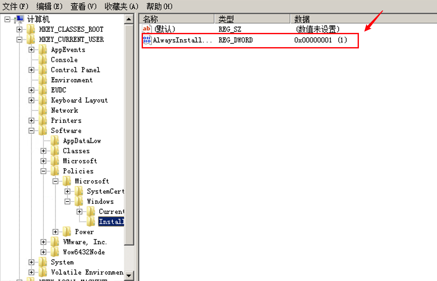The image size is (437, 281).
Task: Open the 文件(F) menu
Action: (15, 6)
